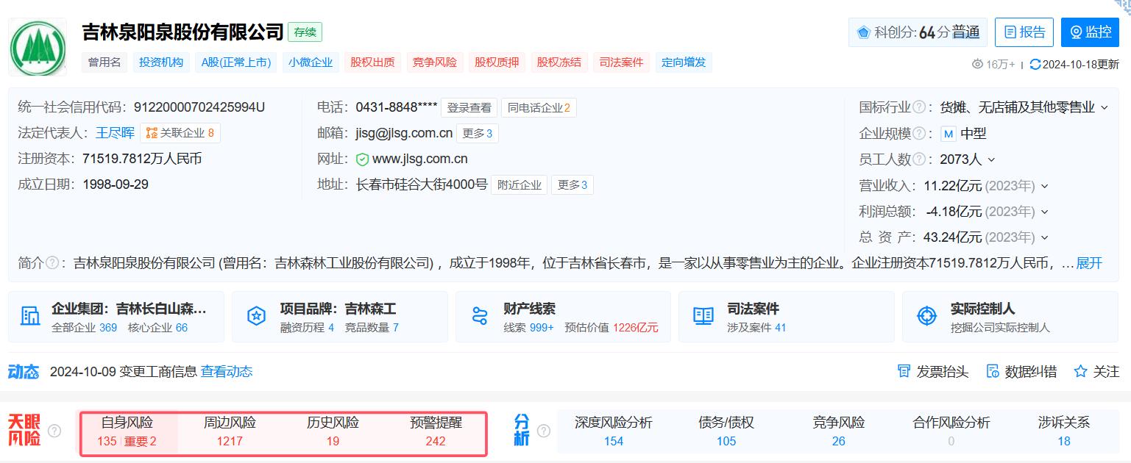
Task: Select the 曾用名 tag
Action: 104,62
